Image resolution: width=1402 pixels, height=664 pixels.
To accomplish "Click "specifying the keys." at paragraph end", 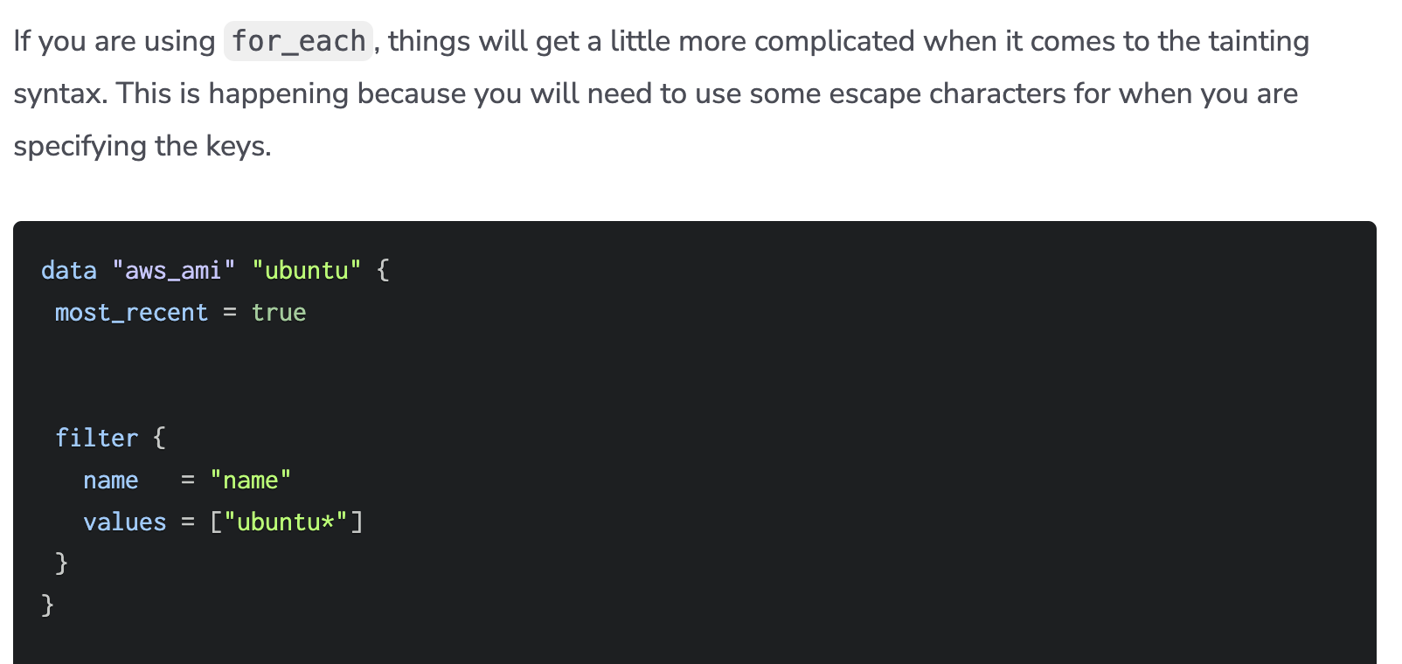I will 142,146.
